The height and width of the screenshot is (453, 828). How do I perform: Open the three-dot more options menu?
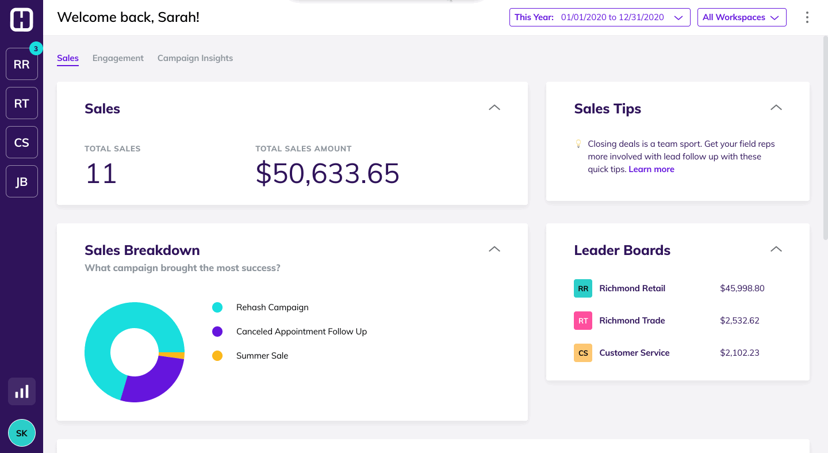tap(807, 17)
